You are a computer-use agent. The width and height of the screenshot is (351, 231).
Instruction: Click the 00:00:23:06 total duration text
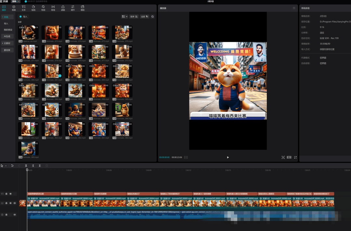pos(176,157)
